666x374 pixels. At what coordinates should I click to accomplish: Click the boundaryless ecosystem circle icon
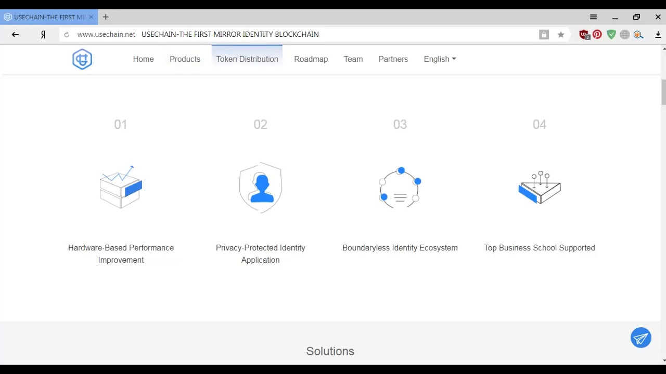click(400, 188)
